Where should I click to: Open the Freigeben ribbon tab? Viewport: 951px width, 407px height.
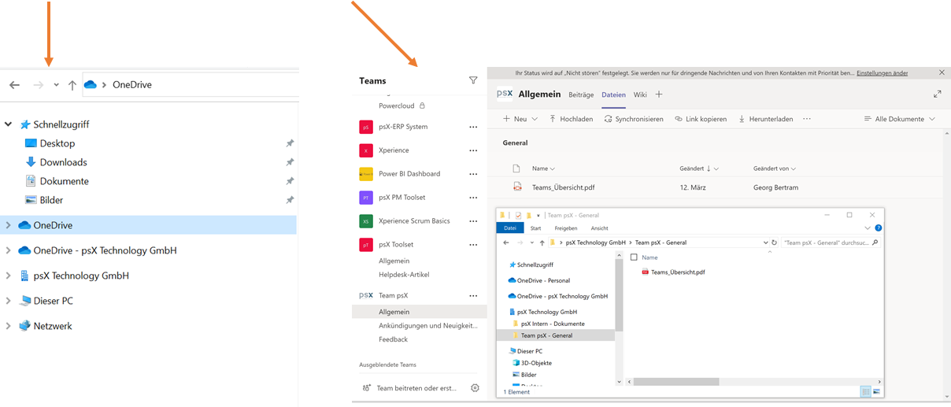(565, 228)
